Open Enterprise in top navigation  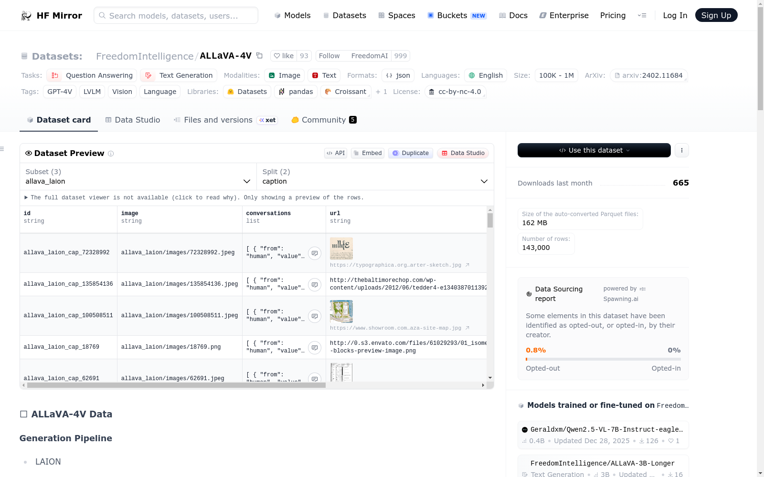(x=564, y=15)
